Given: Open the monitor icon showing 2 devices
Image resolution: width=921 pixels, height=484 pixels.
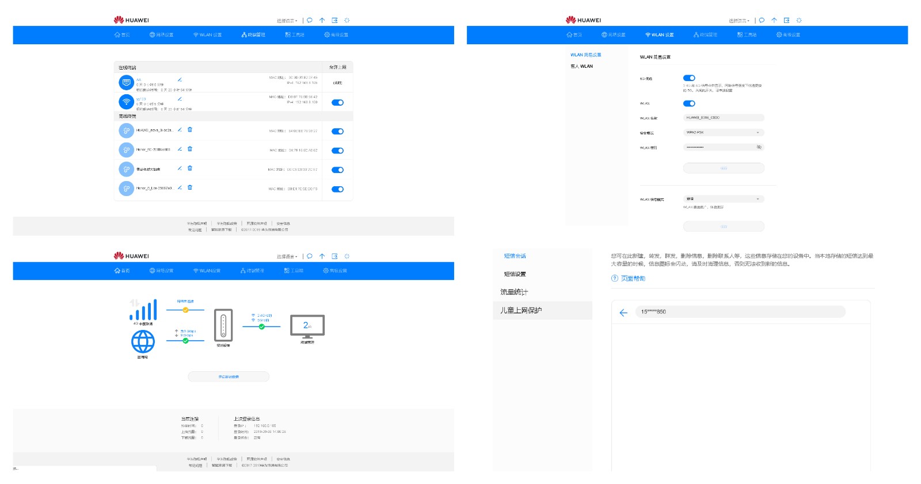Looking at the screenshot, I should 307,326.
